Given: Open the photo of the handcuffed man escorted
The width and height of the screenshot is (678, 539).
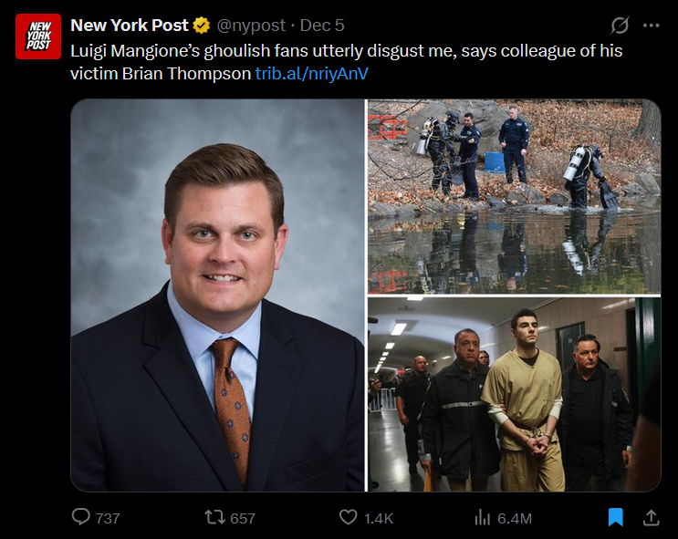Looking at the screenshot, I should pyautogui.click(x=513, y=394).
